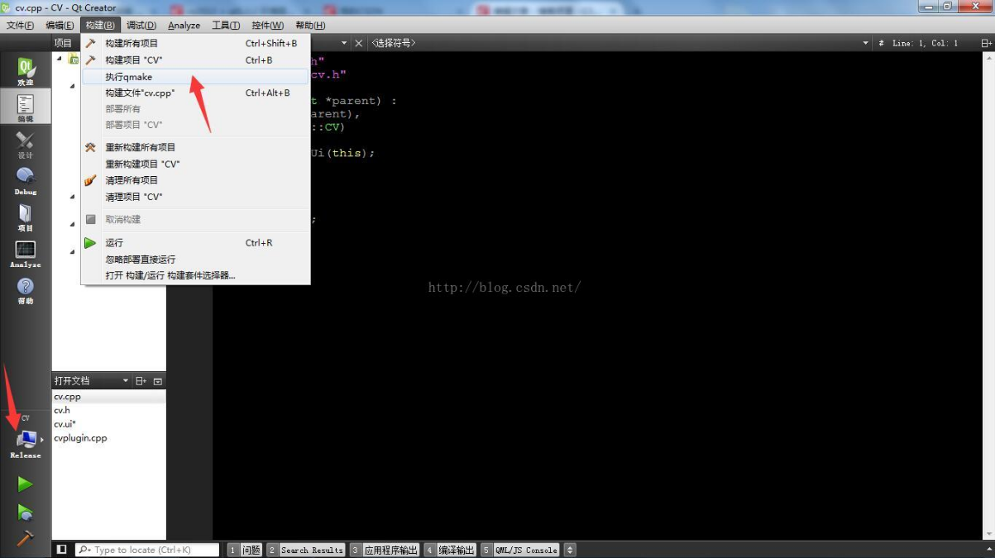Image resolution: width=995 pixels, height=558 pixels.
Task: Open the 欢迎 (Welcome) mode
Action: [x=25, y=72]
